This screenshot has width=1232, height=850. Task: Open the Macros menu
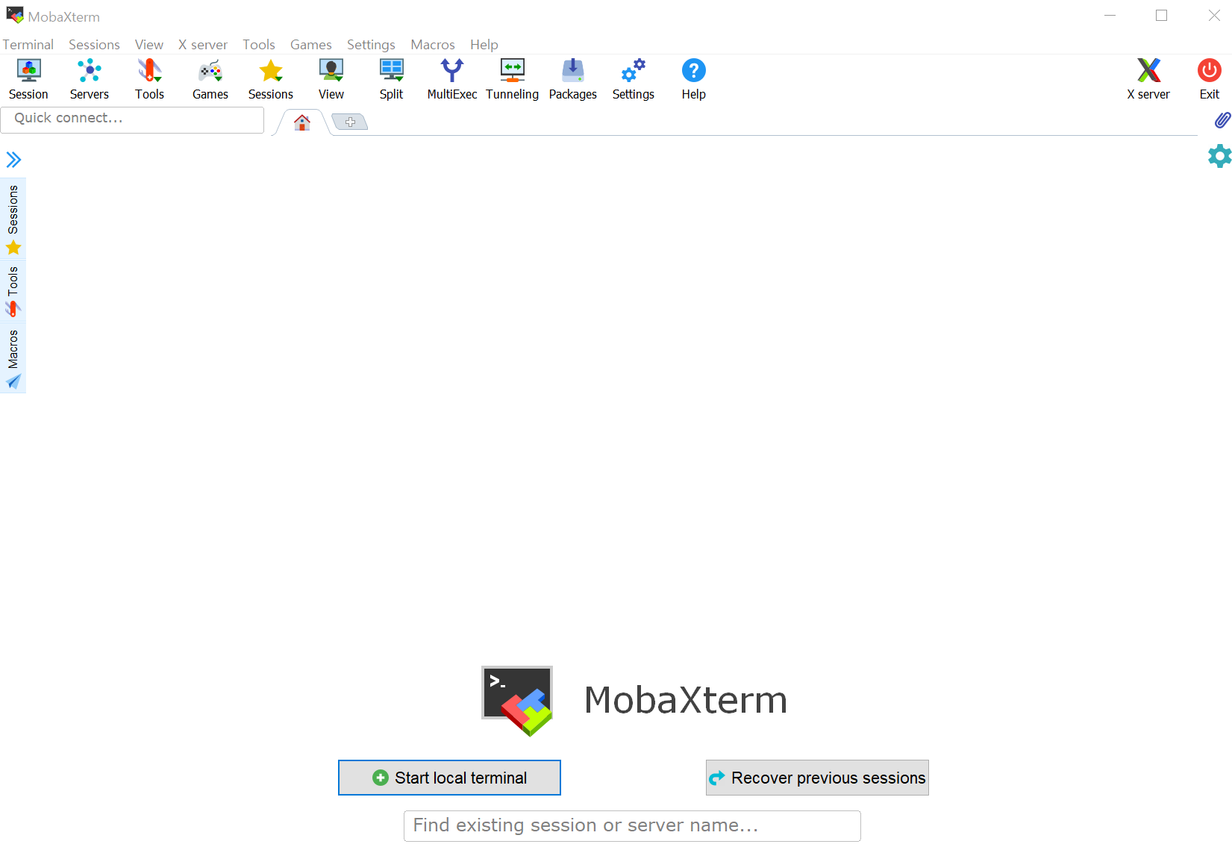point(433,45)
